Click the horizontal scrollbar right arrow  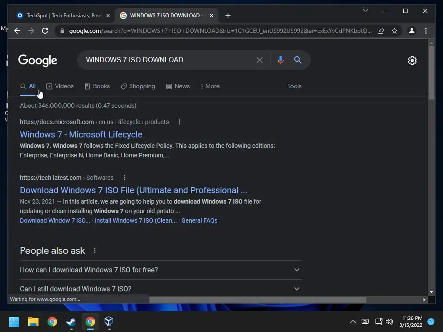tap(424, 300)
